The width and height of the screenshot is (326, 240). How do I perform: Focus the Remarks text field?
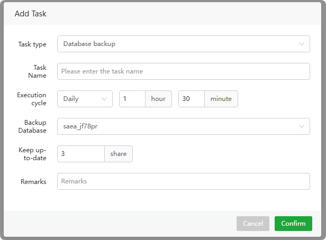[183, 181]
